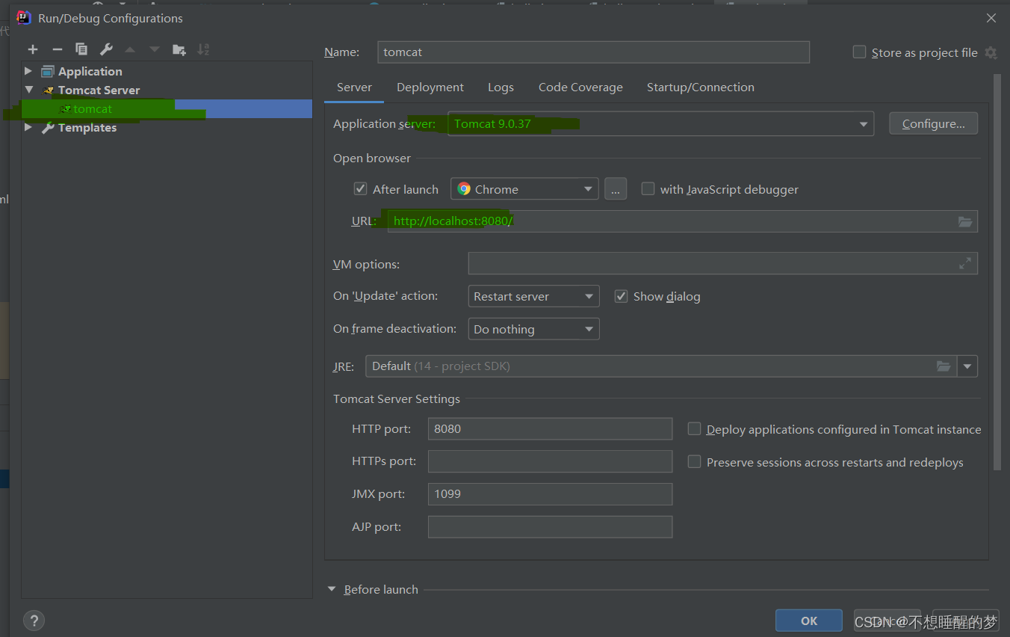Screen dimensions: 1010x637
Task: Click the Configure... button
Action: coord(933,124)
